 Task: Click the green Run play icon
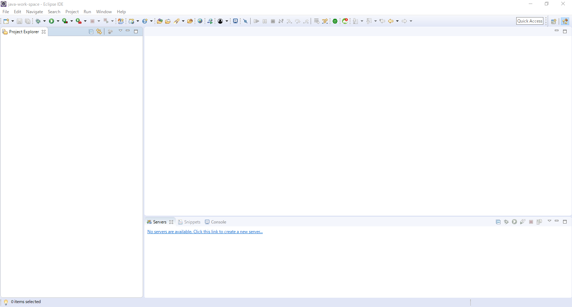pos(51,21)
